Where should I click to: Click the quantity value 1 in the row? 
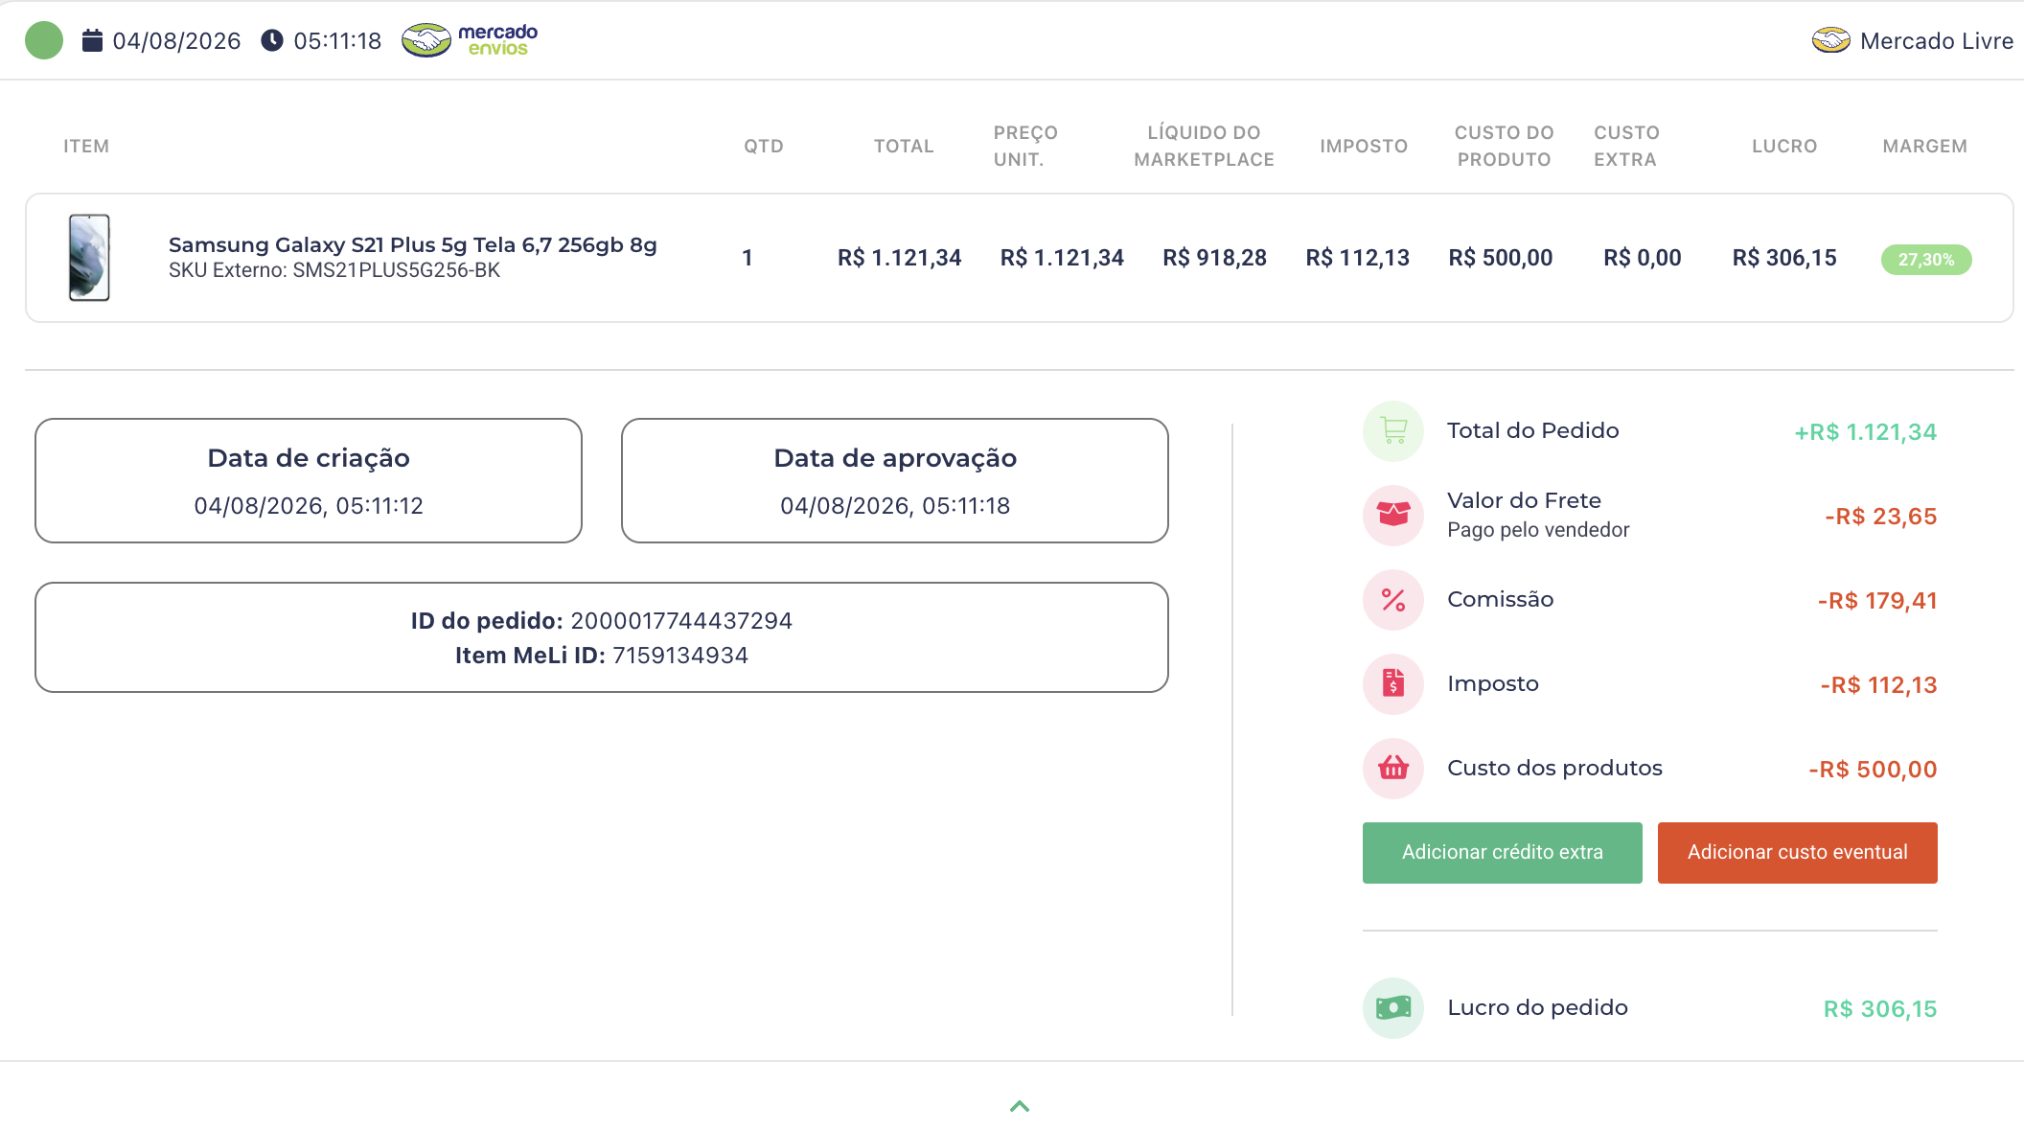[x=747, y=258]
